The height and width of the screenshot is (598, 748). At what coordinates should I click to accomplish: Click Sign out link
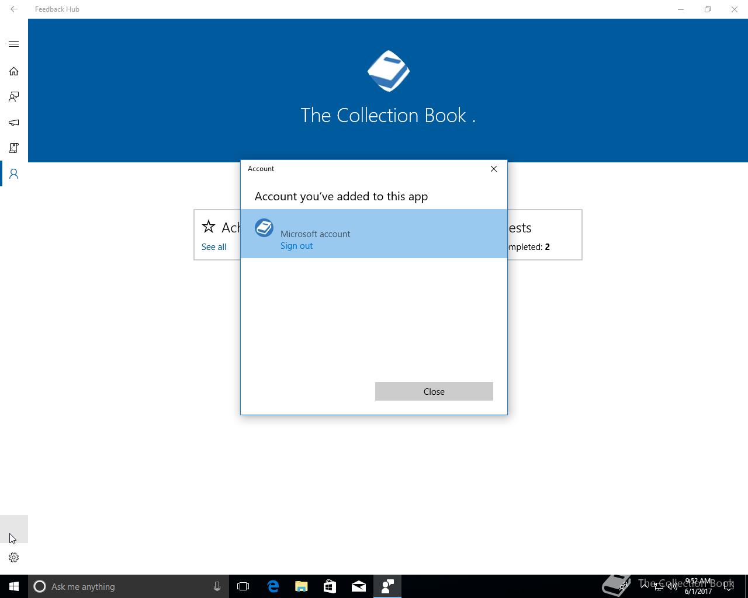pyautogui.click(x=296, y=246)
